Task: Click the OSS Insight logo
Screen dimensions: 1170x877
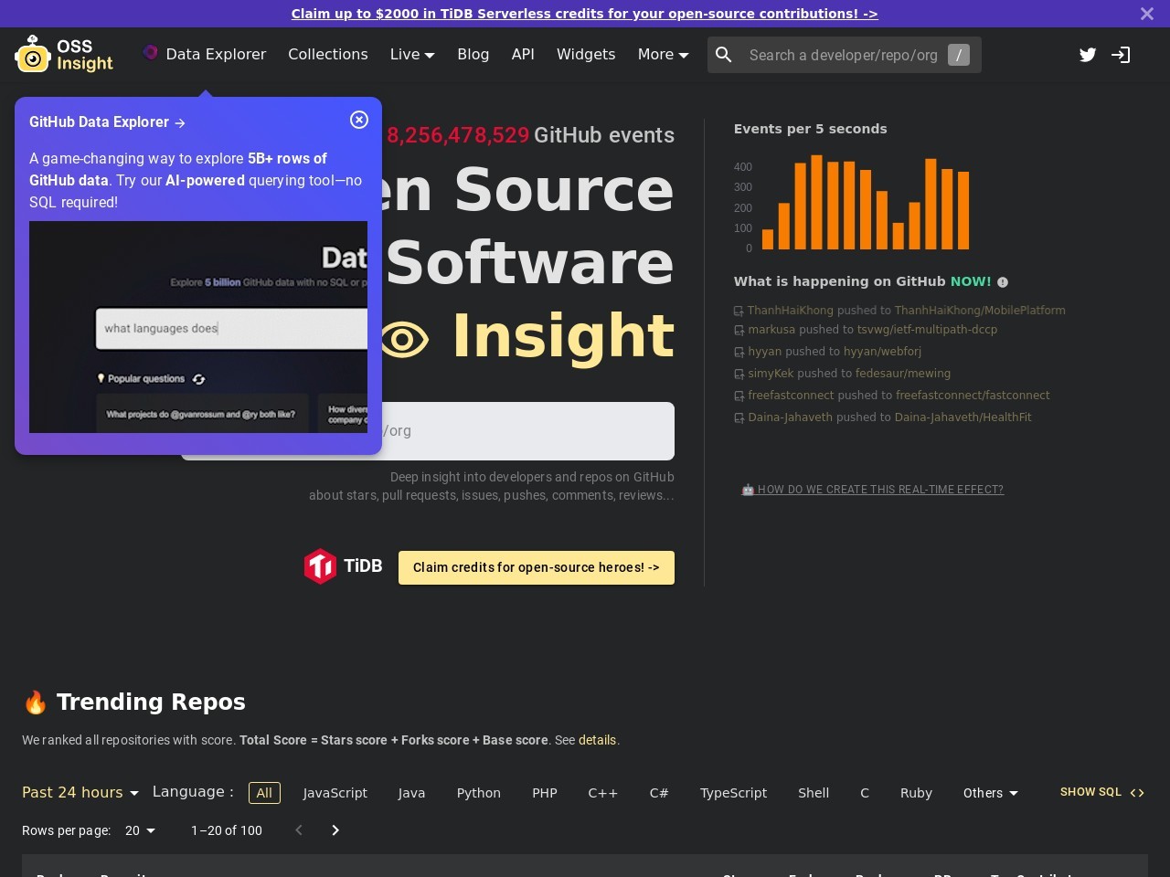Action: click(64, 54)
